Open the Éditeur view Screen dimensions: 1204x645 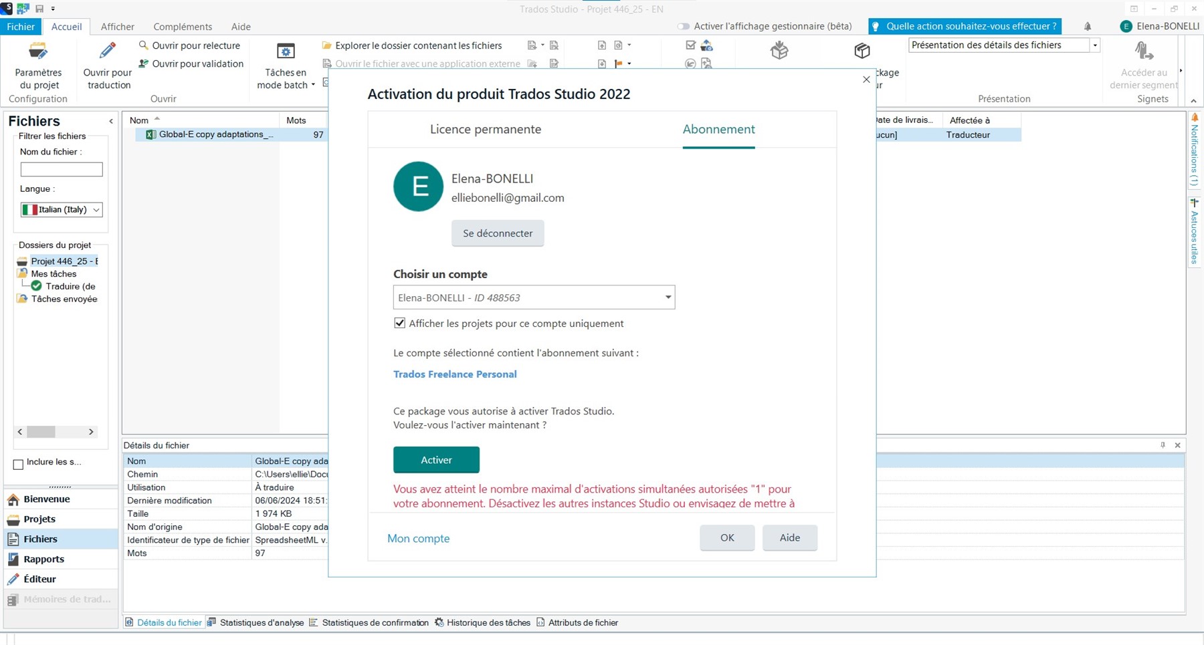(x=61, y=579)
